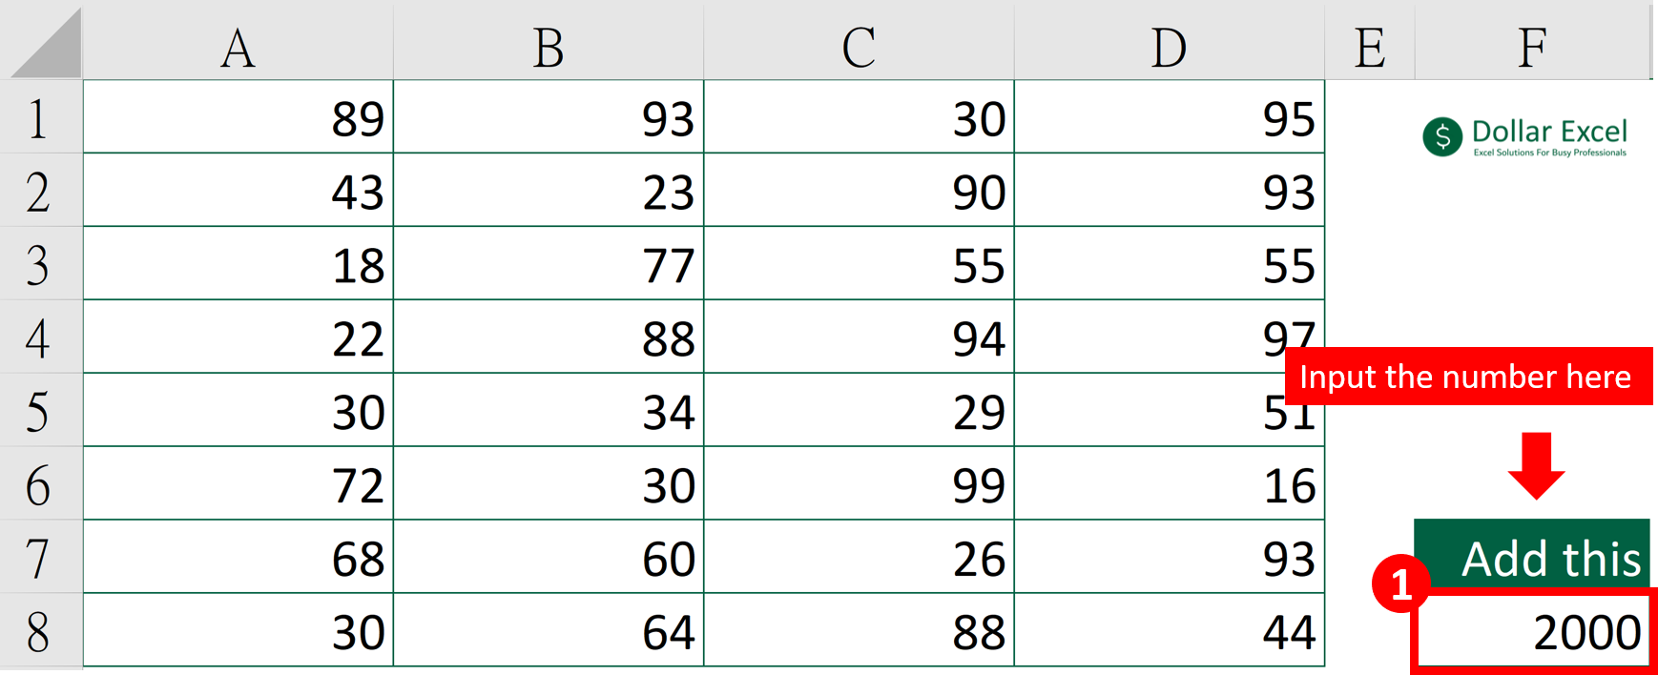Select column header A
Image resolution: width=1658 pixels, height=675 pixels.
pos(237,43)
